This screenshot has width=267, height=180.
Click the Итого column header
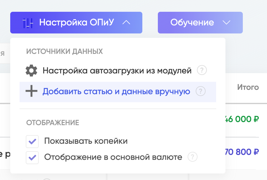coord(248,87)
